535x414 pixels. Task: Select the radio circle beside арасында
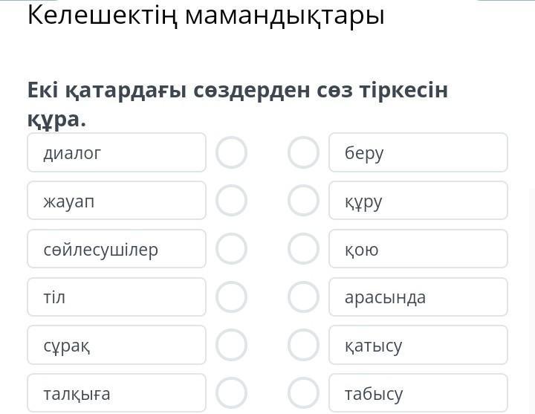pos(303,297)
